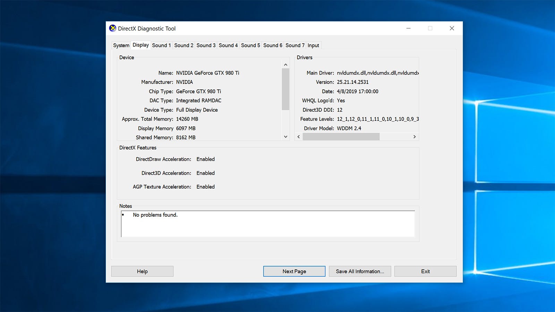Click the Direct3D Acceleration Enabled value
This screenshot has height=312, width=555.
[205, 173]
